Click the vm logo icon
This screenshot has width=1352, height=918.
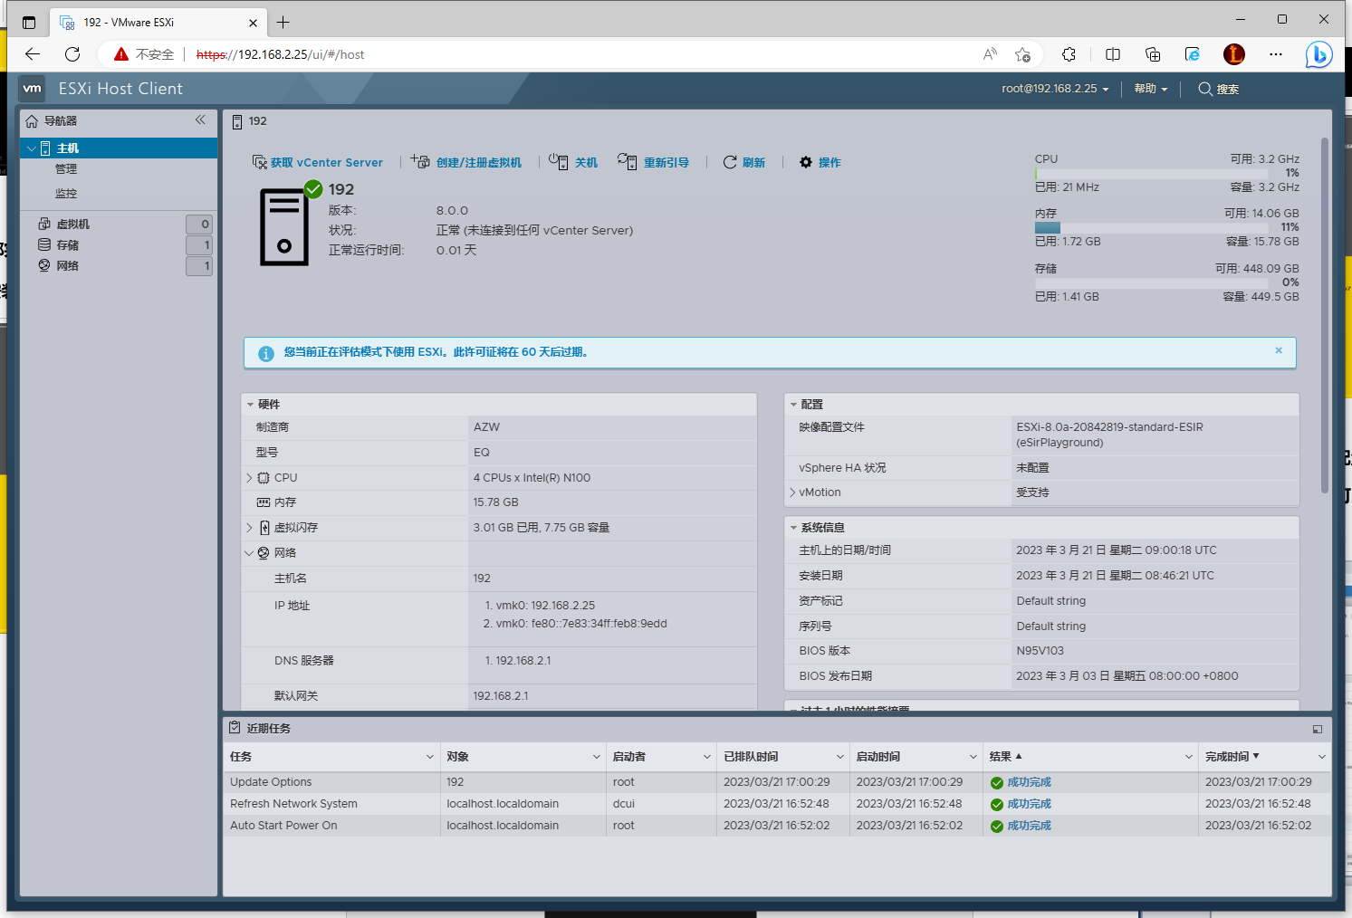33,88
